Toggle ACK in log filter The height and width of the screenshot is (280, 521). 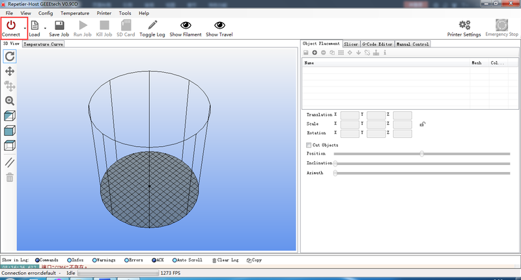pos(158,260)
